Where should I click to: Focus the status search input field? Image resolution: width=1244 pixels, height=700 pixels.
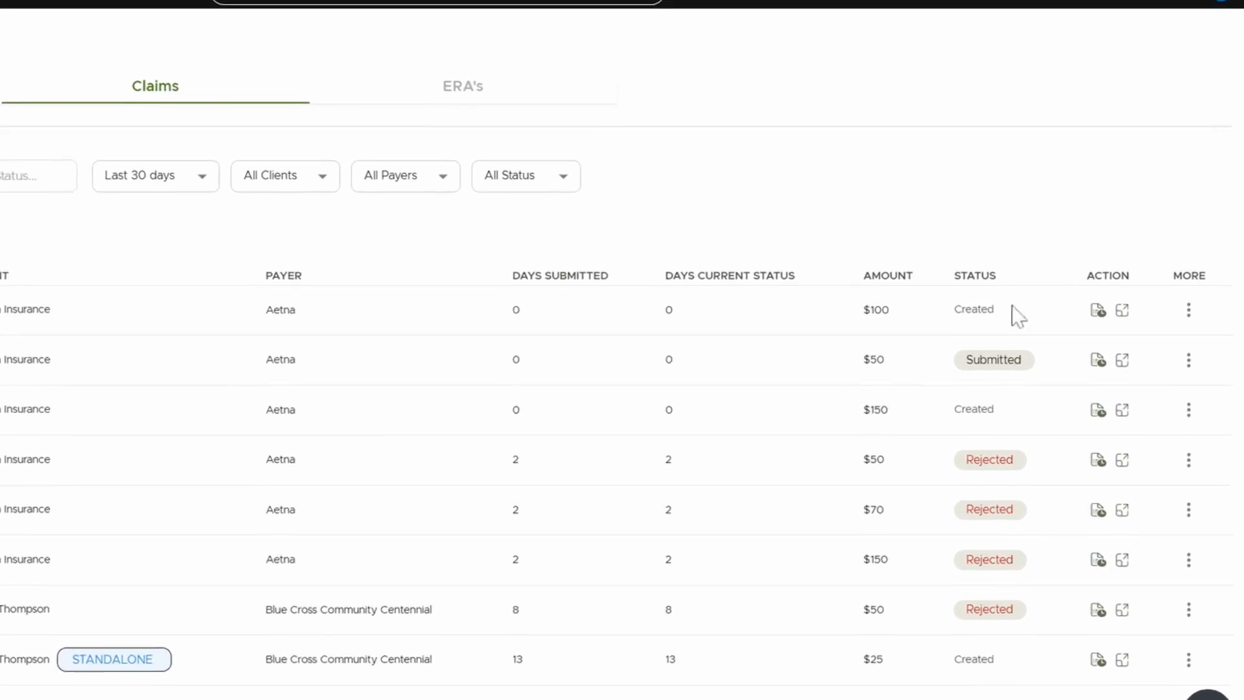pos(38,176)
